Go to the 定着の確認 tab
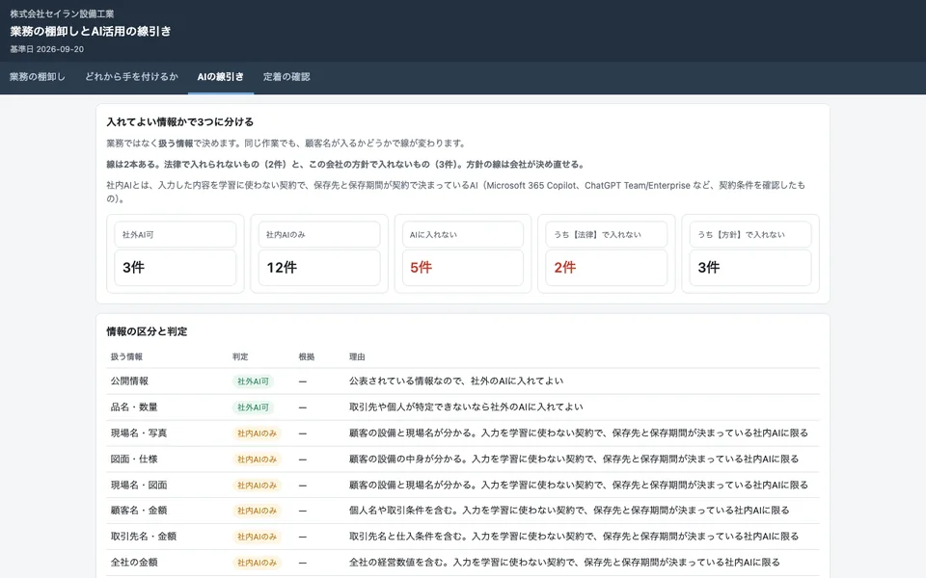Image resolution: width=926 pixels, height=578 pixels. pyautogui.click(x=286, y=77)
